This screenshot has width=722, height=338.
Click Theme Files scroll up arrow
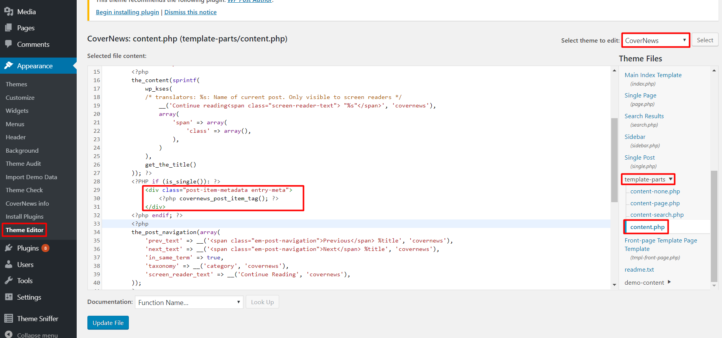[714, 70]
